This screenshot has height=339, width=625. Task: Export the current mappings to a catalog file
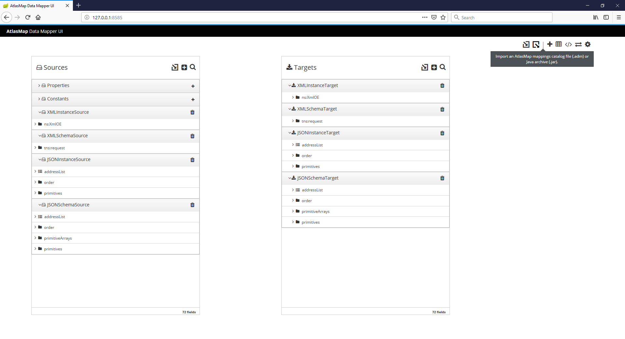(536, 44)
